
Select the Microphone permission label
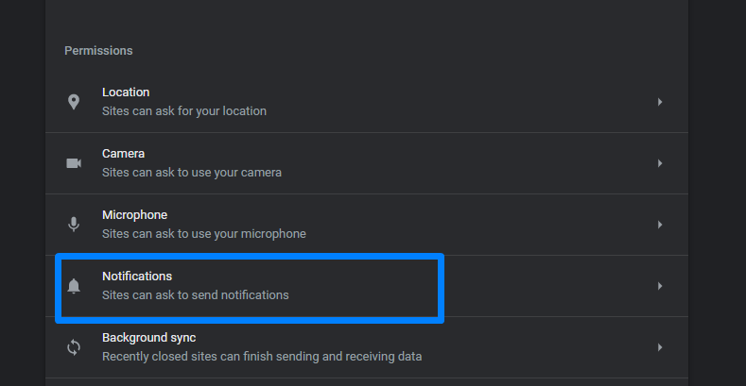[x=134, y=215]
